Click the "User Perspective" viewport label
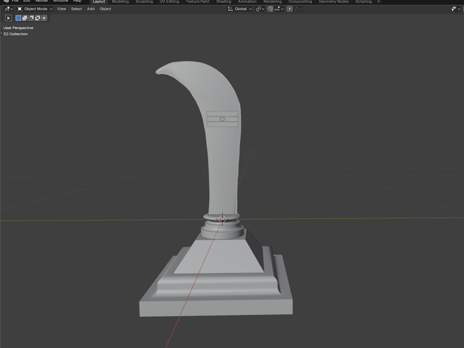The width and height of the screenshot is (464, 348). point(18,28)
